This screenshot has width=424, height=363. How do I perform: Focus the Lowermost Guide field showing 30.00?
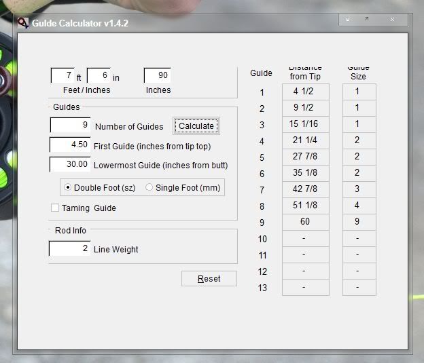[x=70, y=164]
